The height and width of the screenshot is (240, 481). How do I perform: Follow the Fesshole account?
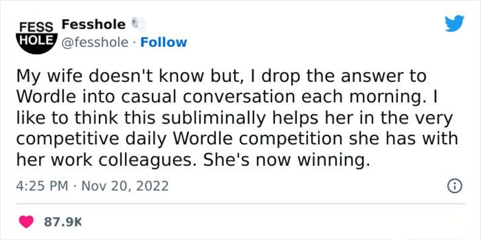pos(163,42)
